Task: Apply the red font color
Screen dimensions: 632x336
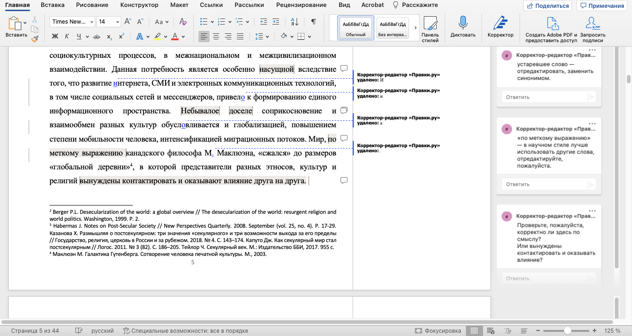Action: click(x=175, y=36)
